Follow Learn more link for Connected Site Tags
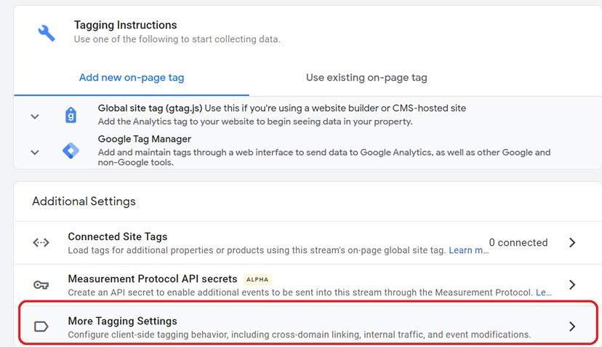Screen dimensions: 602x347 coord(468,250)
